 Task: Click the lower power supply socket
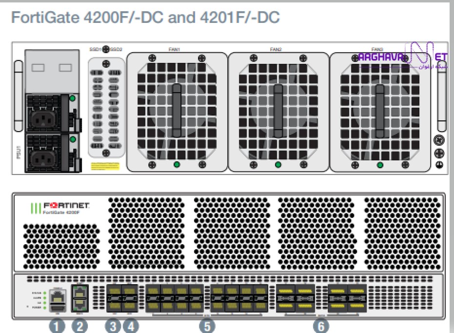click(43, 158)
